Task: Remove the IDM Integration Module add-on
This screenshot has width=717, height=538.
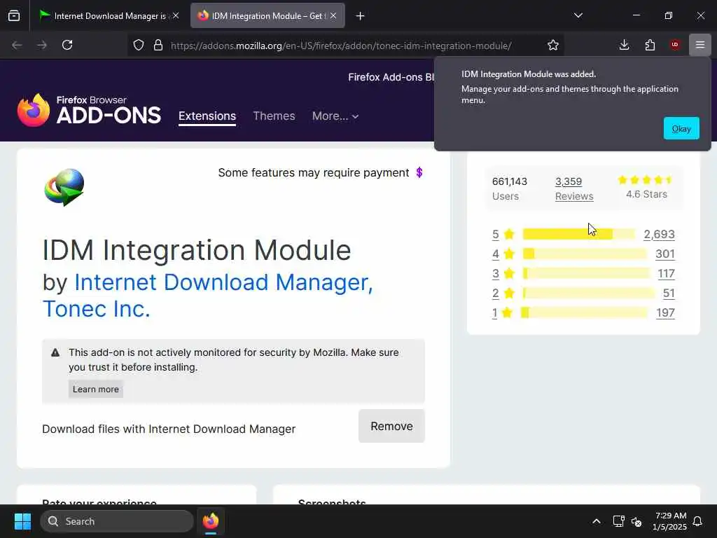Action: pyautogui.click(x=391, y=426)
